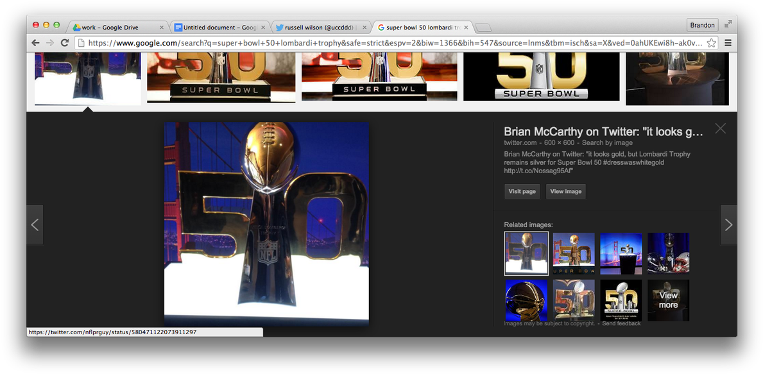763x374 pixels.
Task: Click the Send feedback link
Action: tap(621, 323)
